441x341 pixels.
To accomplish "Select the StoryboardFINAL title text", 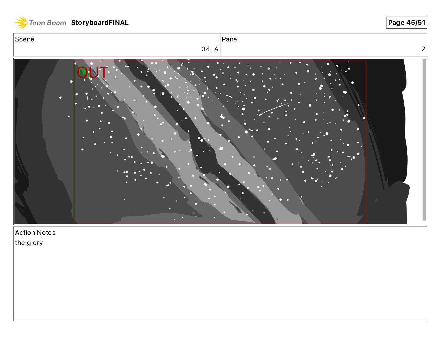I will pyautogui.click(x=100, y=23).
